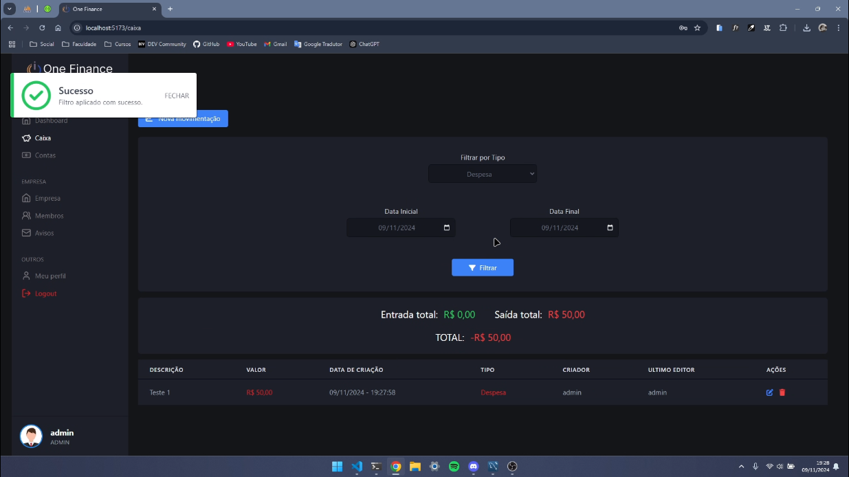Click the edit icon for Teste 1

point(769,392)
